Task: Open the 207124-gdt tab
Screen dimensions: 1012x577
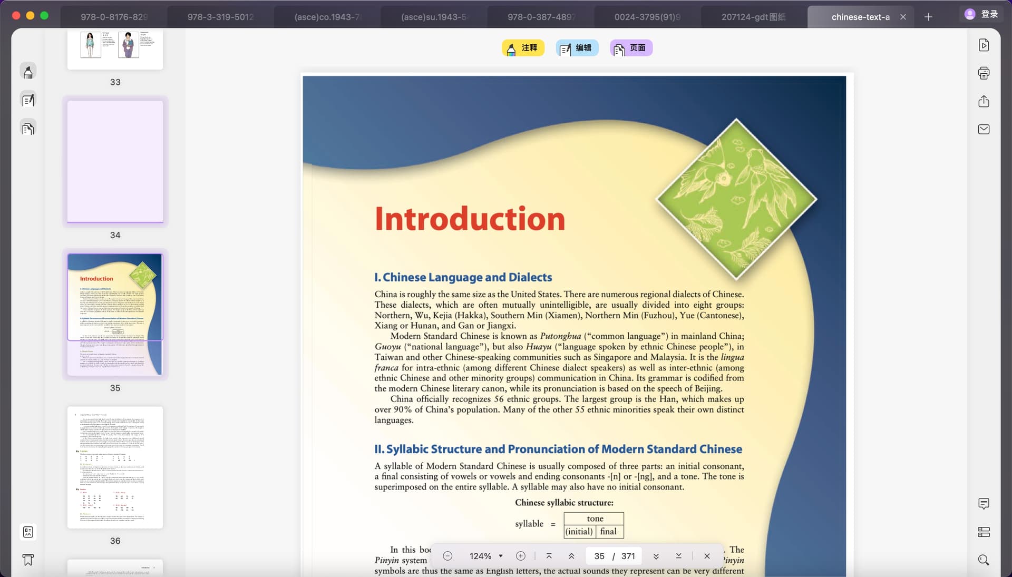Action: (x=753, y=17)
